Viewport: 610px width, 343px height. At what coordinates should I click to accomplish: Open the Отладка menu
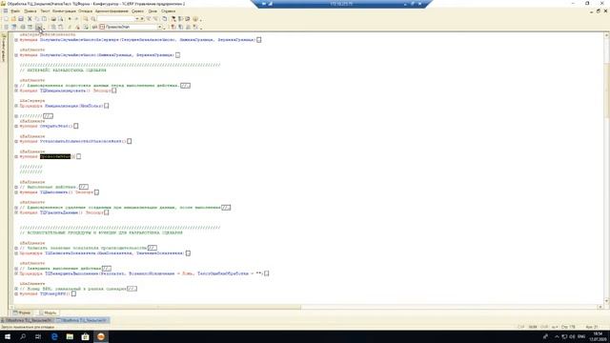[x=85, y=11]
